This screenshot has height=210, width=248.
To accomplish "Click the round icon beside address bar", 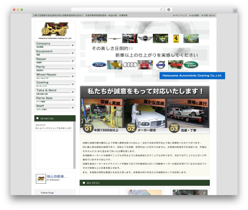I will (x=169, y=9).
